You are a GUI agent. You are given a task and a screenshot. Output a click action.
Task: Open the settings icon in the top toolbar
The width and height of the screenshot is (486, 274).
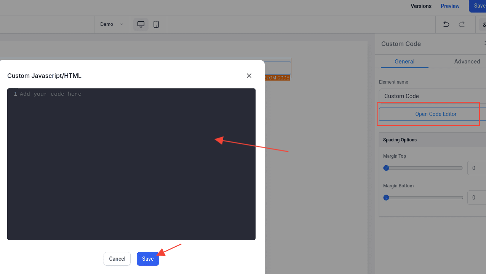(484, 24)
